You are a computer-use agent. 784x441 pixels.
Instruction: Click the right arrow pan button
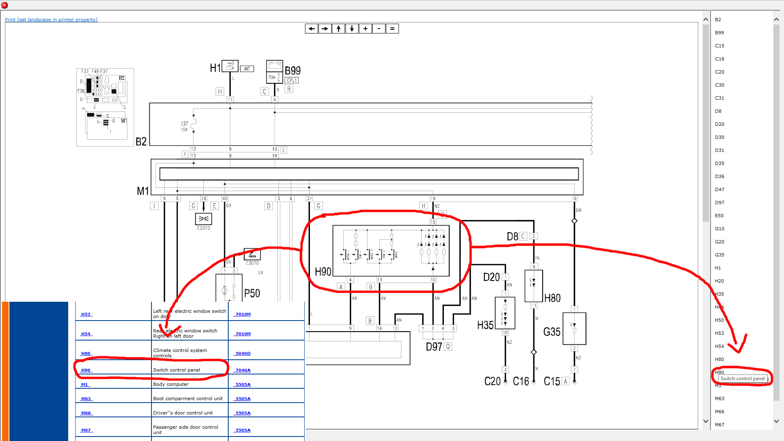(325, 29)
